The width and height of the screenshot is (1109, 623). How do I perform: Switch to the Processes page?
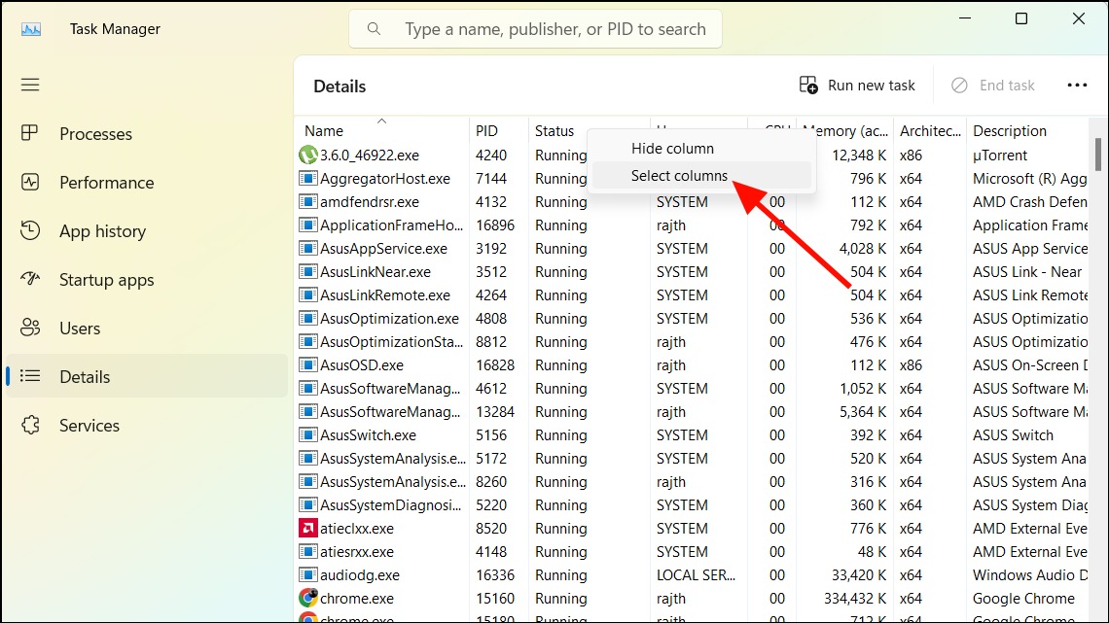pyautogui.click(x=147, y=133)
